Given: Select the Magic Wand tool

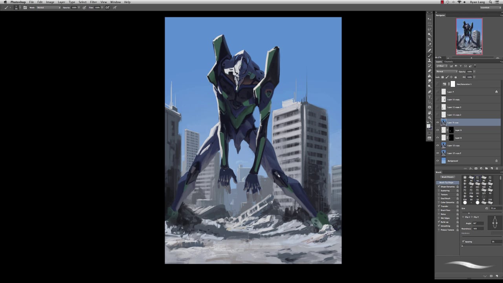Looking at the screenshot, I should 430,34.
